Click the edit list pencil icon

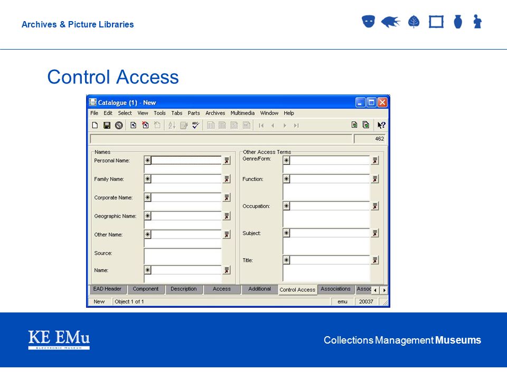point(184,126)
